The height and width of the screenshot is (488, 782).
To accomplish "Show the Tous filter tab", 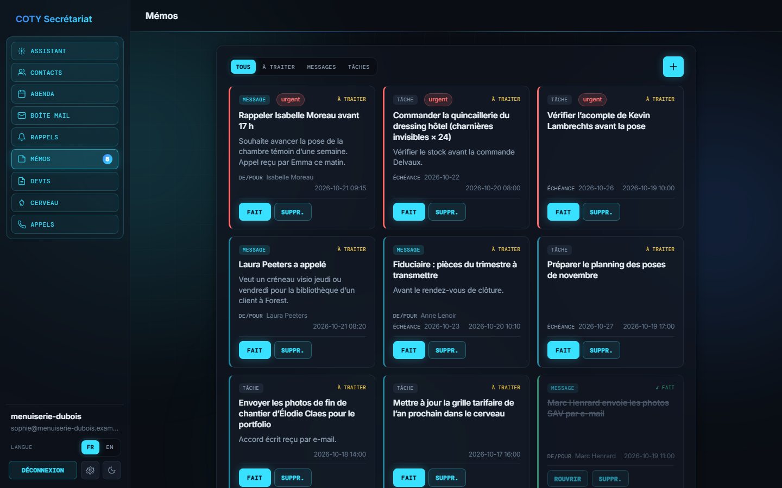I will pos(243,67).
